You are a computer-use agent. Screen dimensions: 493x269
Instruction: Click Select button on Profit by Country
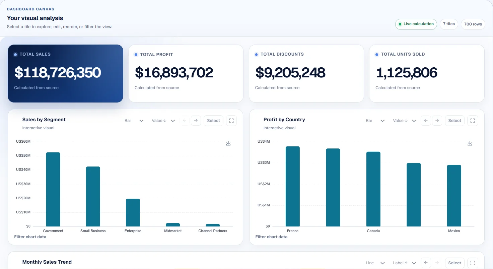pos(455,121)
